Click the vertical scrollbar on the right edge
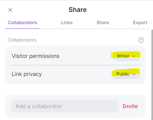This screenshot has height=120, width=153. pos(152,75)
